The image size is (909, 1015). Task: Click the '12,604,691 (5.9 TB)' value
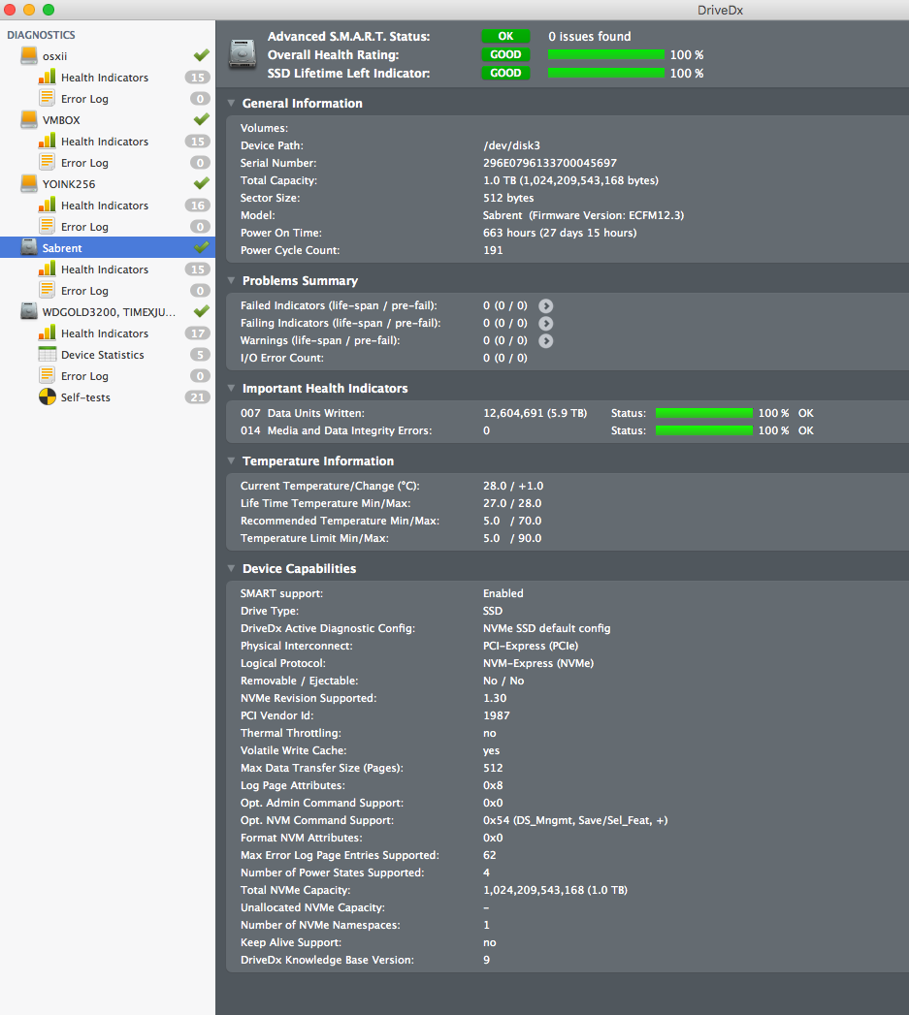click(x=536, y=413)
